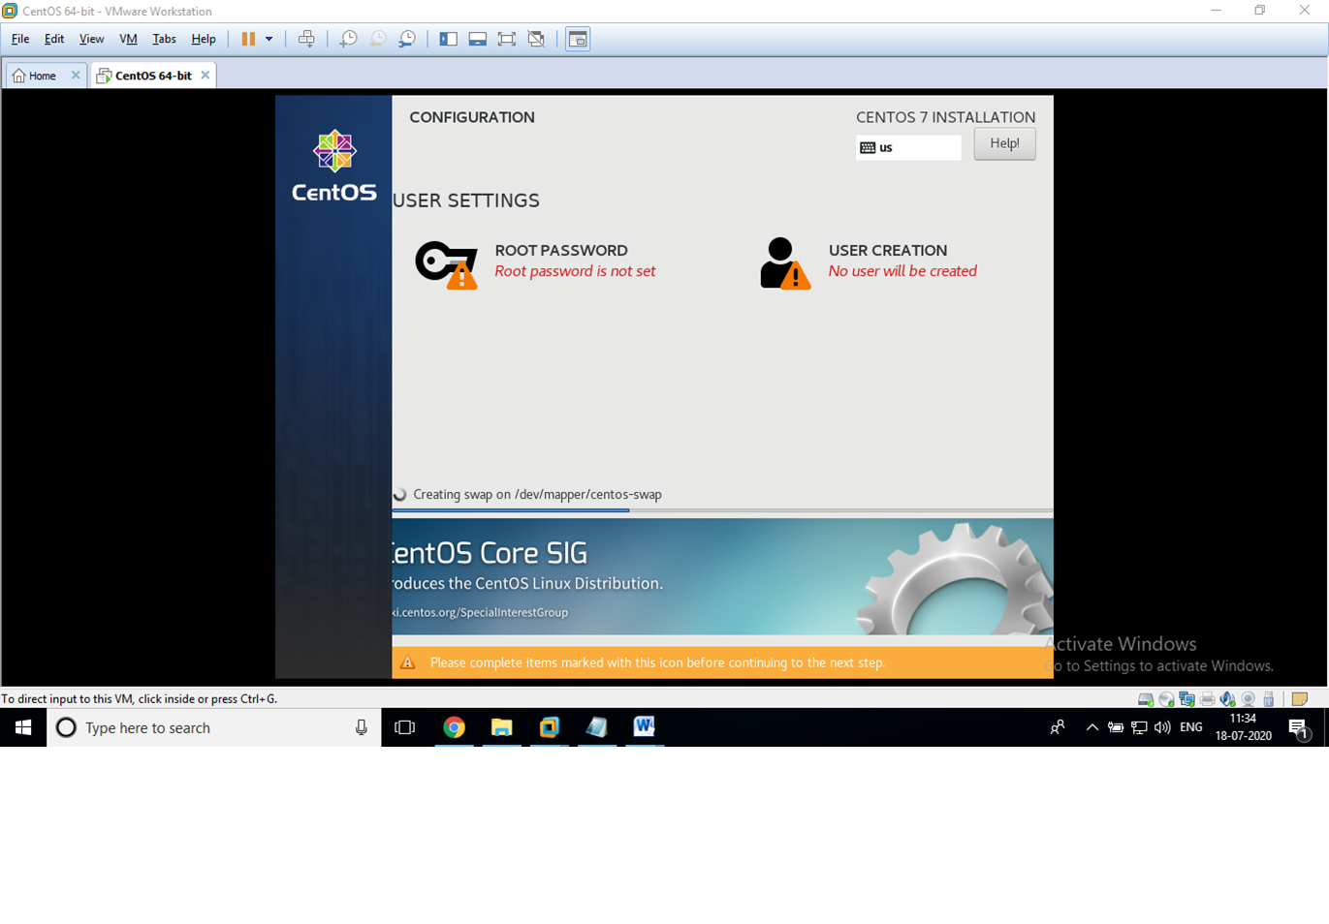Open the Manage Snapshots tool
Viewport: 1329px width, 924px height.
point(407,39)
